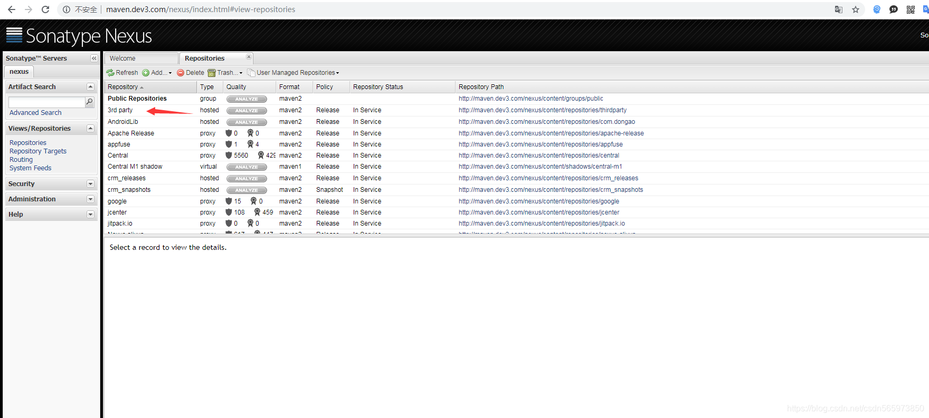The width and height of the screenshot is (929, 418).
Task: Collapse the Artifact Search section
Action: tap(90, 87)
